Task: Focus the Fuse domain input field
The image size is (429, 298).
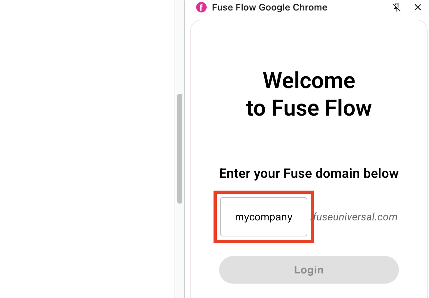Action: pyautogui.click(x=263, y=217)
